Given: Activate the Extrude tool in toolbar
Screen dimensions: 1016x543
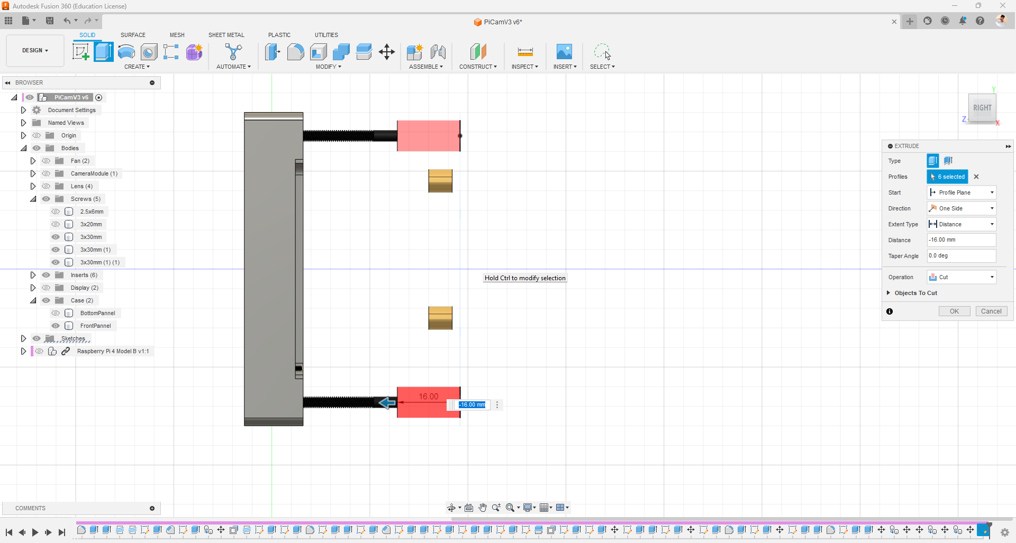Looking at the screenshot, I should (x=104, y=52).
